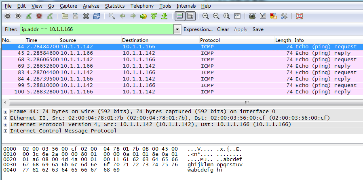Edit display filters icon
Screen dimensions: 363x180
tap(263, 16)
